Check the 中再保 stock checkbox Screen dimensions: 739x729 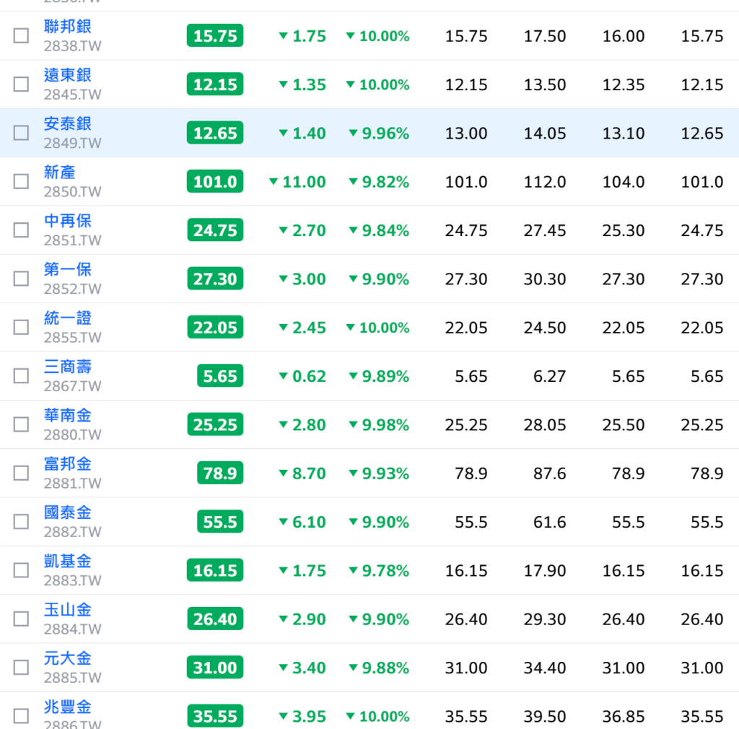[21, 230]
